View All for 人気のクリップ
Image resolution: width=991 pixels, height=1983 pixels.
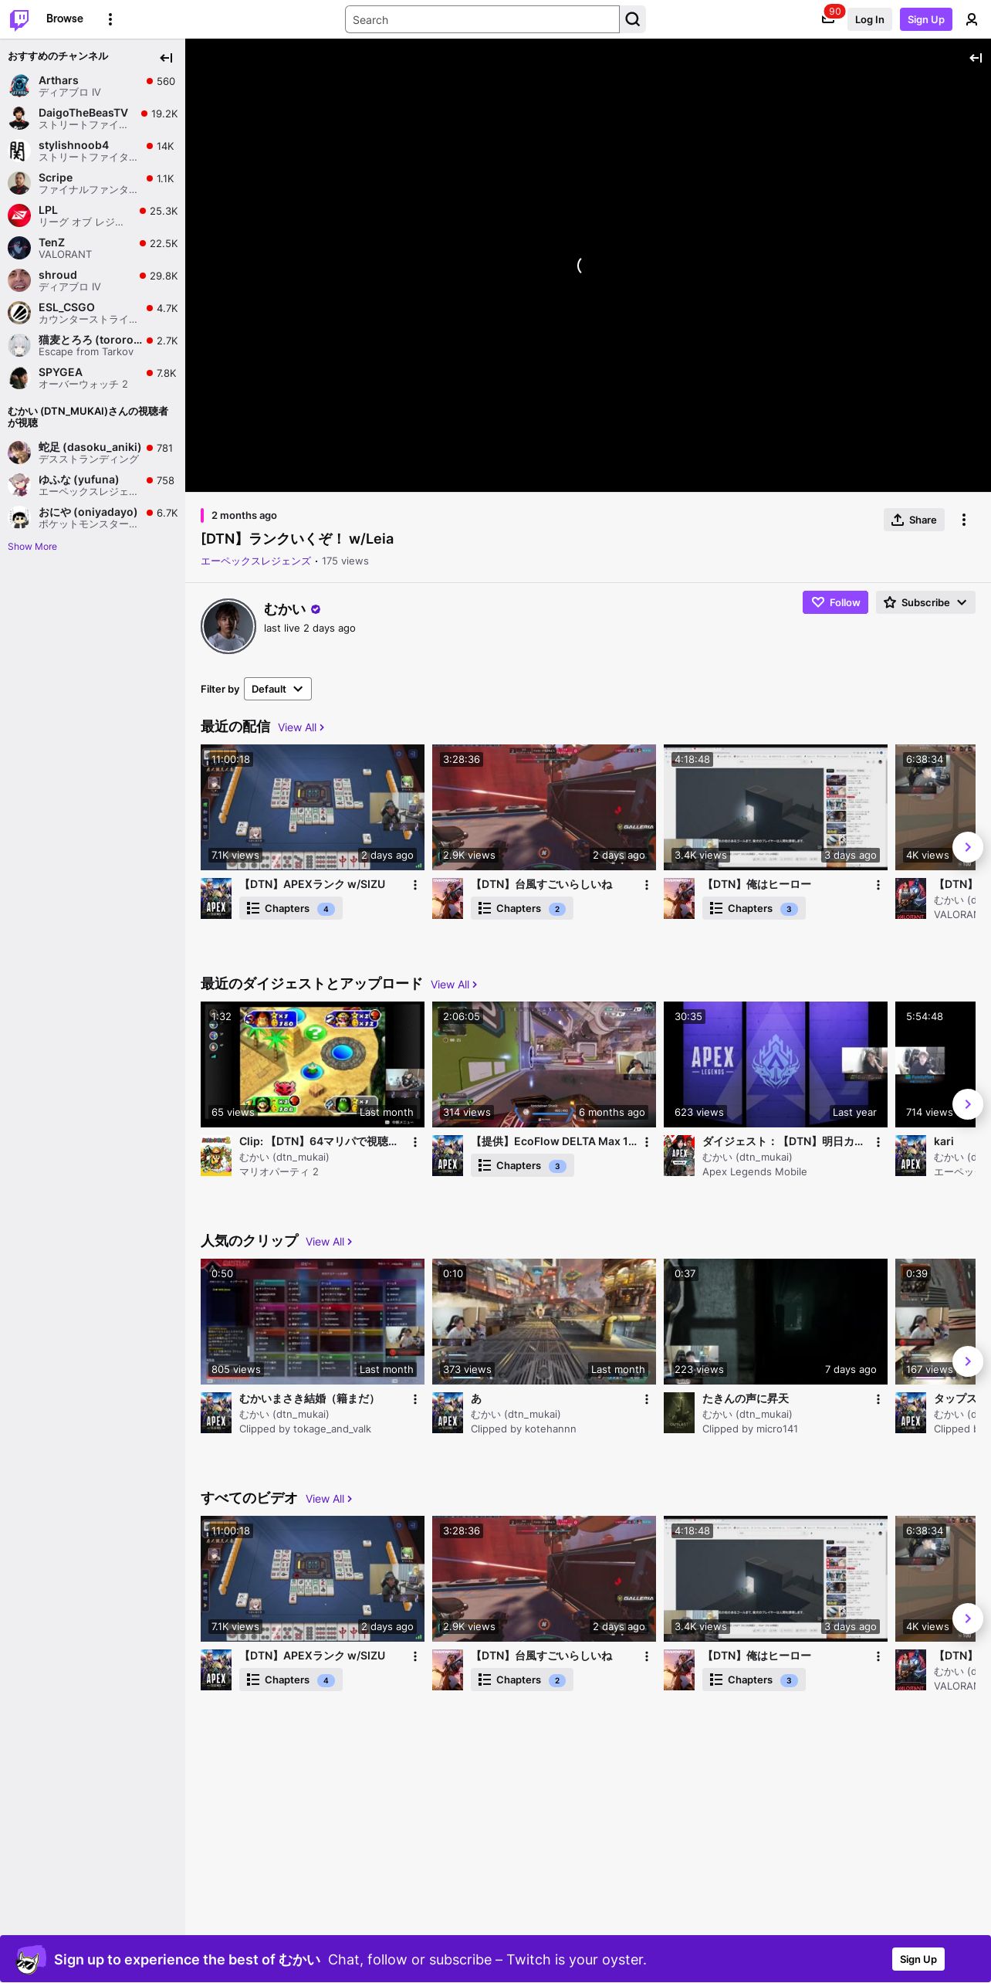coord(329,1242)
